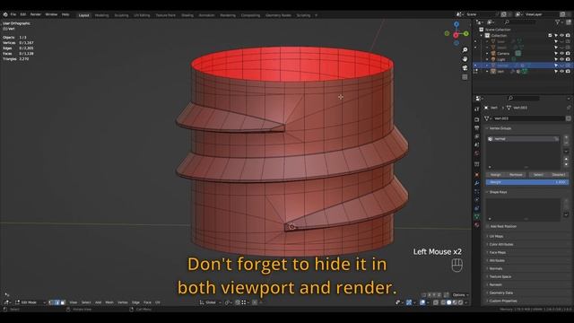Toggle viewport gizmos button
Screen dimensions: 574x323
[409, 302]
